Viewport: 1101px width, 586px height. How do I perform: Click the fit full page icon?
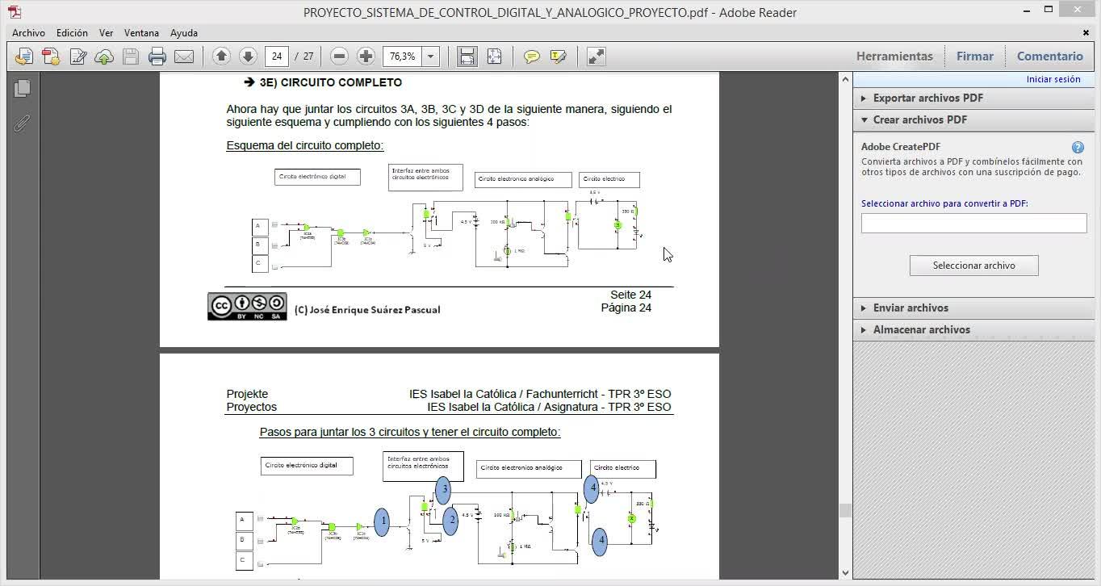[494, 57]
